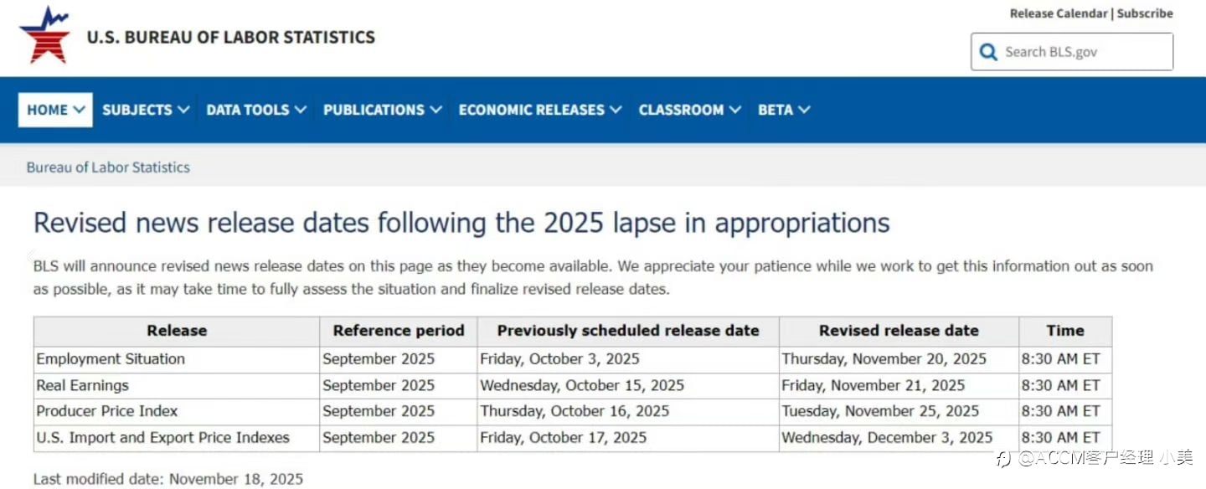Click the U.S. Bureau of Labor Statistics title
Screen dimensions: 1206x489
point(231,38)
